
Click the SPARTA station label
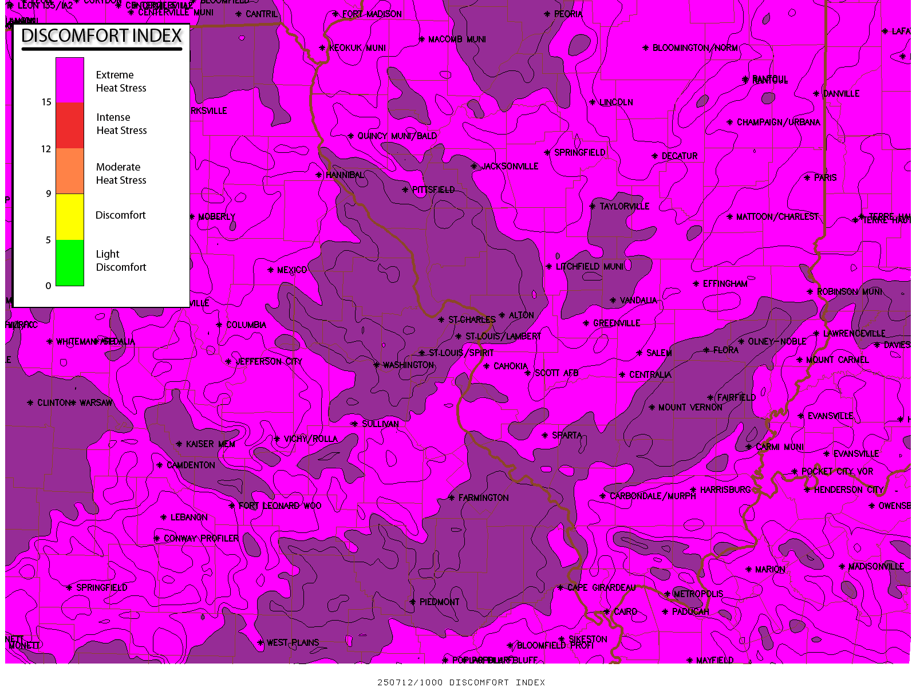pyautogui.click(x=567, y=436)
